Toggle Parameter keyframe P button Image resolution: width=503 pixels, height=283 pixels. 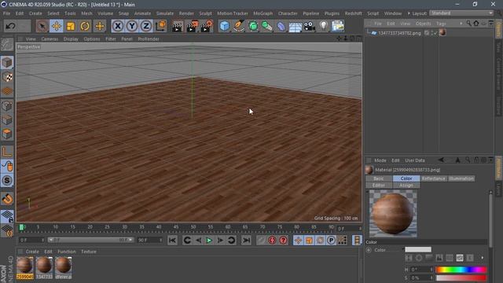(331, 240)
